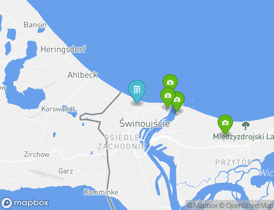Click the Bansin town label

(35, 25)
